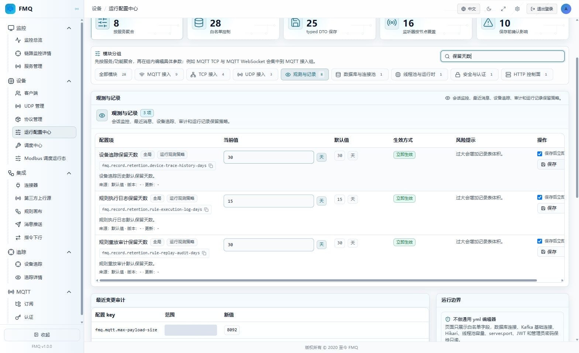Switch to UDP 接入 module tab
This screenshot has width=579, height=353.
tap(255, 74)
